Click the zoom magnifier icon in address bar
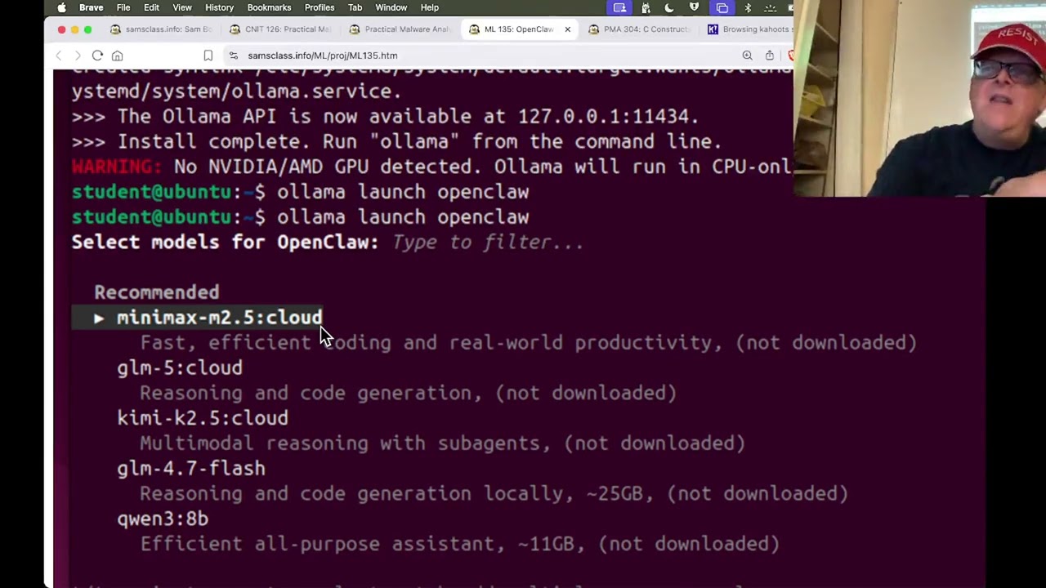The height and width of the screenshot is (588, 1046). (x=747, y=56)
